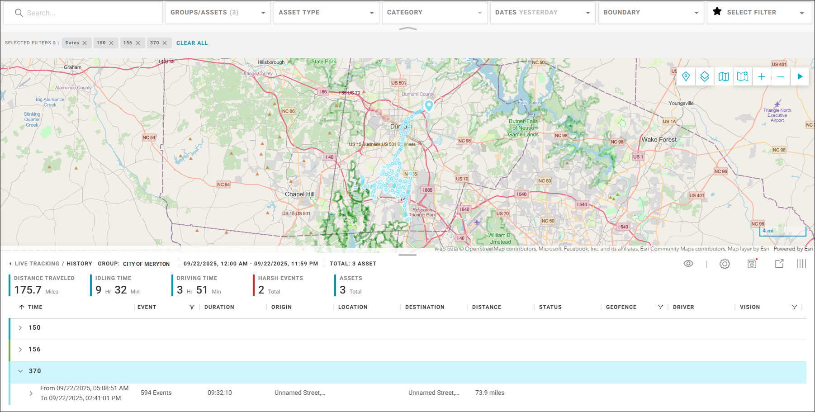The height and width of the screenshot is (412, 815).
Task: Open the column chooser bars icon
Action: [x=801, y=264]
